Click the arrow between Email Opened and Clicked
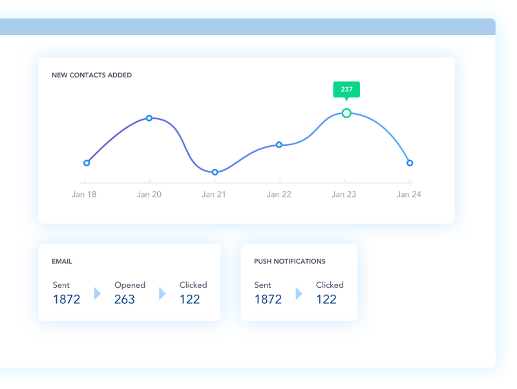The width and height of the screenshot is (517, 389). click(x=162, y=294)
